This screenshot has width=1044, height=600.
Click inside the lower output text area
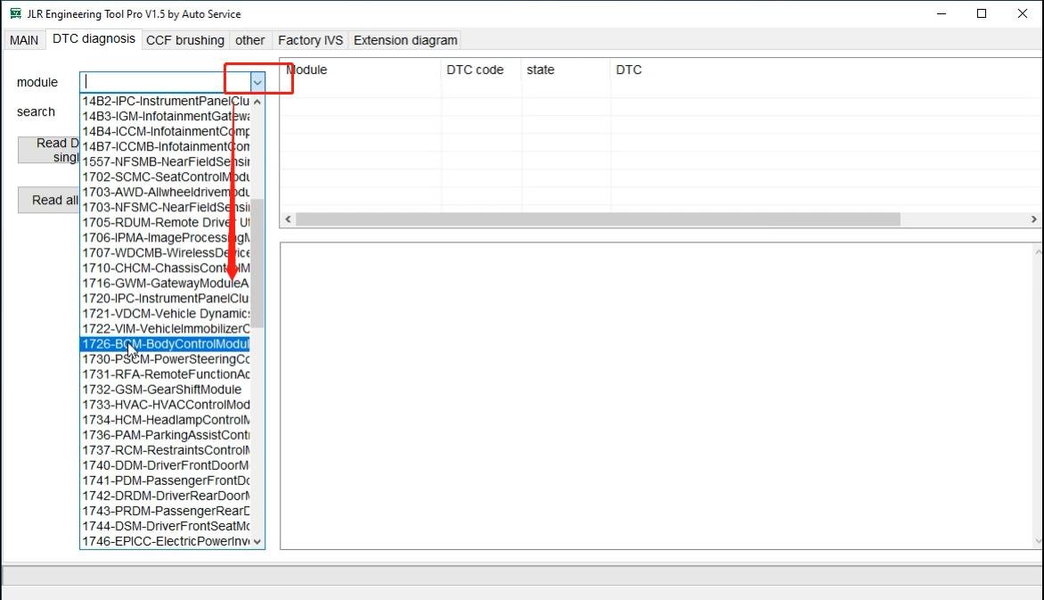click(657, 396)
